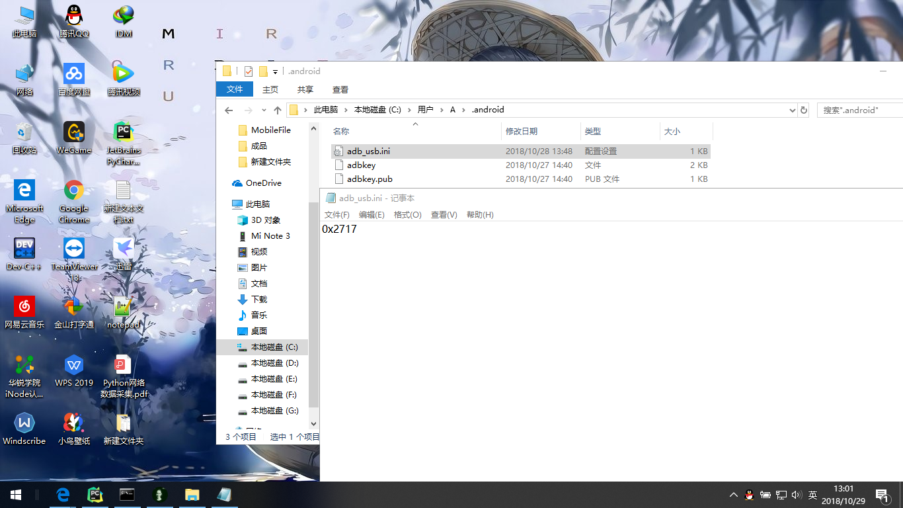Open Baidu Netdisk desktop icon
The image size is (903, 508).
click(x=74, y=79)
